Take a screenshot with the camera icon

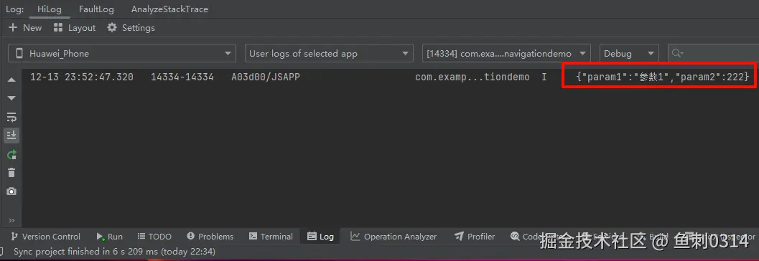point(11,191)
